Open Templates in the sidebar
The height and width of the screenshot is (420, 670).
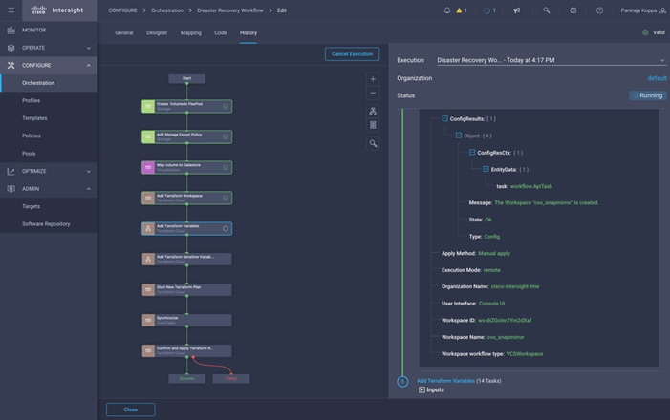[x=49, y=118]
